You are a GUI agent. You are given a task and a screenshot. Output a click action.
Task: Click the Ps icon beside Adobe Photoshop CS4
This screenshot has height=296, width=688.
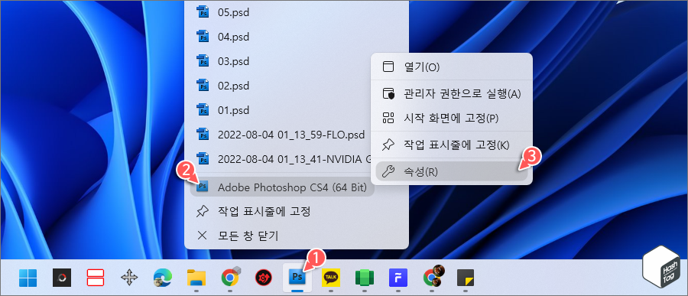203,187
